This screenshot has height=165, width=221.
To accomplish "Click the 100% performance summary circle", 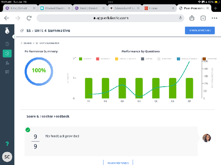I will point(39,71).
